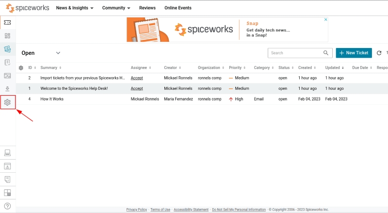Image resolution: width=388 pixels, height=213 pixels.
Task: Open ticket 'Welcome to the Spiceworks Help Desk!'
Action: [74, 88]
